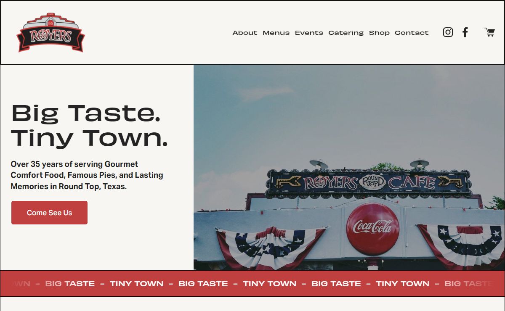The width and height of the screenshot is (505, 311).
Task: Open the shopping cart icon
Action: tap(489, 32)
